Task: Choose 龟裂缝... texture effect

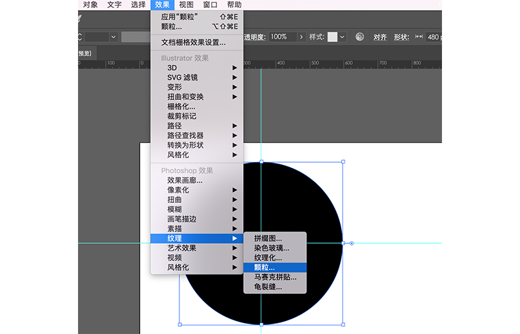Action: (275, 287)
